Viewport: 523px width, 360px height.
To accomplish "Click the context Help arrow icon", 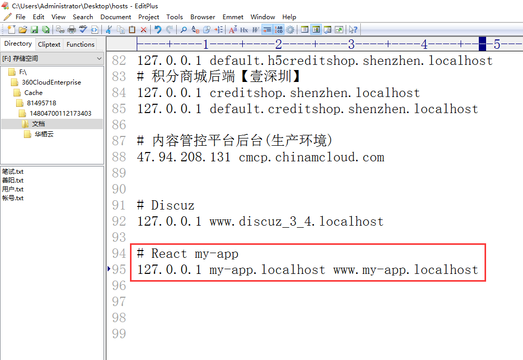I will click(353, 30).
